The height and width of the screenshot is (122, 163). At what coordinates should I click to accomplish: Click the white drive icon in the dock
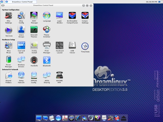[104, 118]
